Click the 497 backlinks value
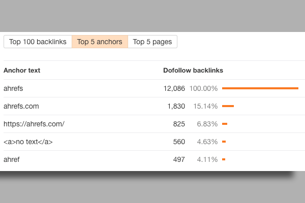Viewport: 305px width, 203px height. 179,159
